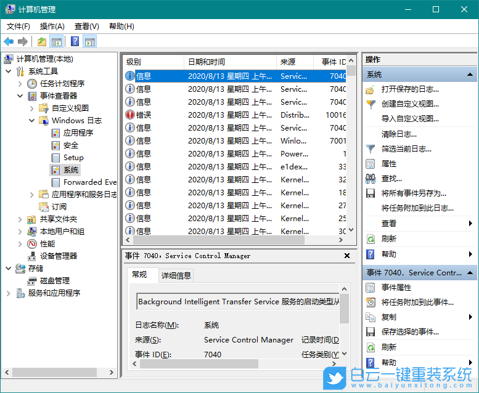This screenshot has height=393, width=479.
Task: Click the 事件查看器 icon in tree
Action: click(x=32, y=96)
